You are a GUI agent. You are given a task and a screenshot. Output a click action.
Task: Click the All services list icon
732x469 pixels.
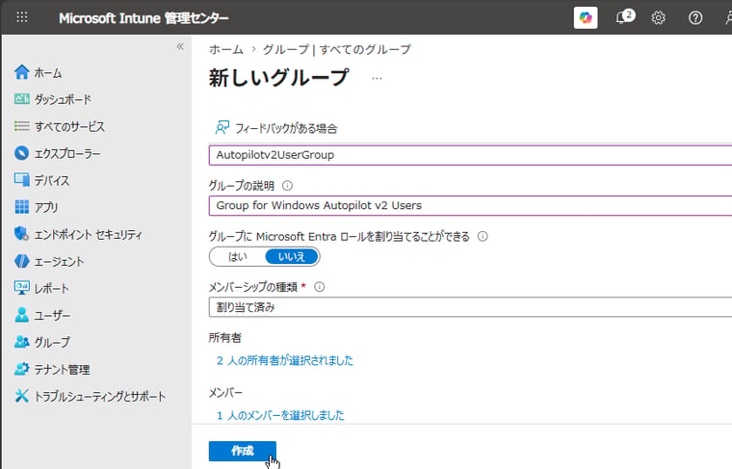(x=21, y=126)
